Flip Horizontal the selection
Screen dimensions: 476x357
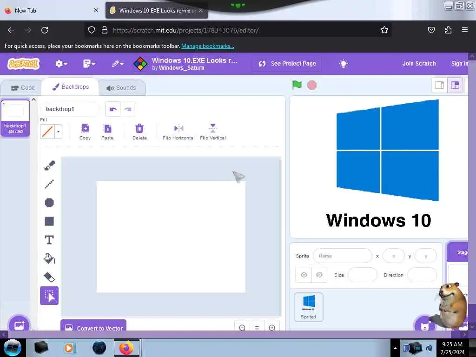click(178, 132)
